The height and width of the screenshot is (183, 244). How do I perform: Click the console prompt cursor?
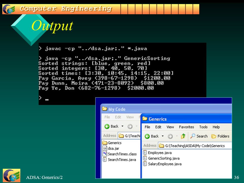tap(47, 100)
